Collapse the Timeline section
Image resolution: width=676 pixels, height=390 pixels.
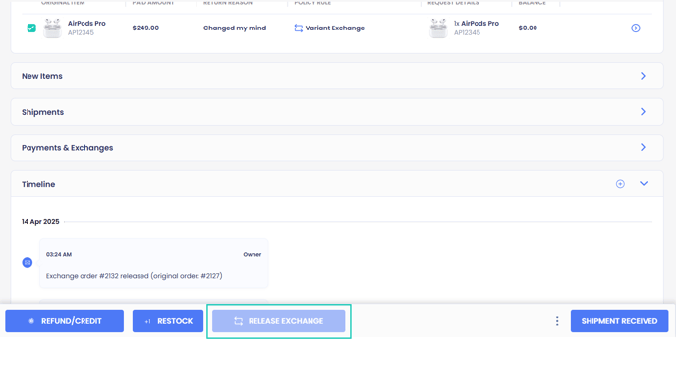coord(644,184)
